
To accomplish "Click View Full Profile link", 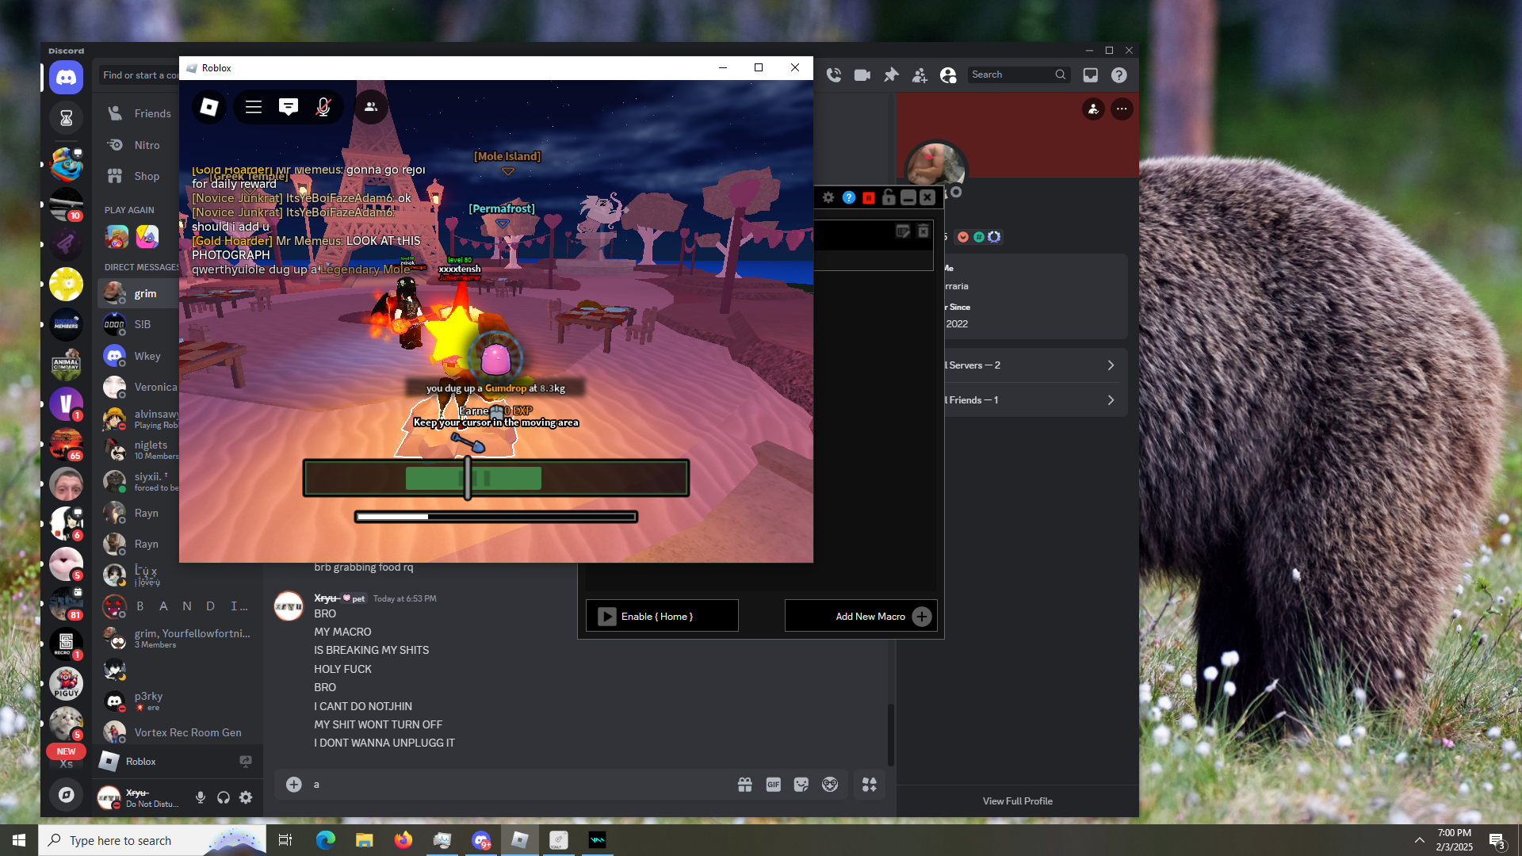I will pyautogui.click(x=1017, y=801).
